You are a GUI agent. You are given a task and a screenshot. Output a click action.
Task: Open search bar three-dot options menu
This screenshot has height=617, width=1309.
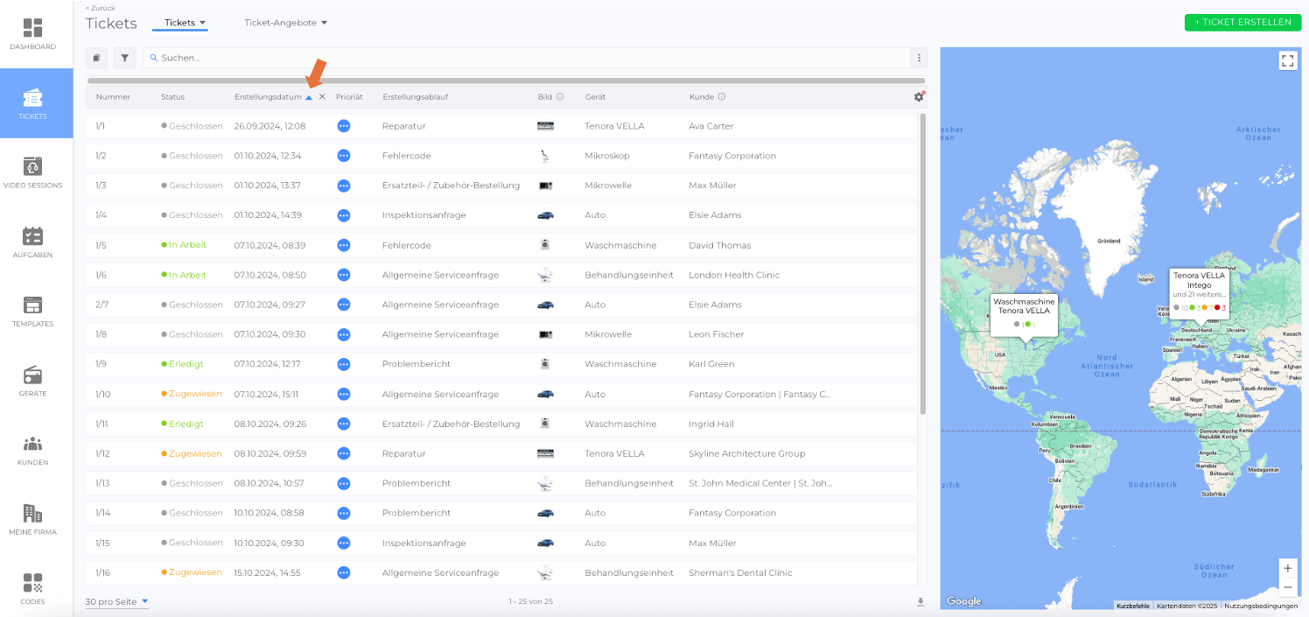(x=919, y=58)
